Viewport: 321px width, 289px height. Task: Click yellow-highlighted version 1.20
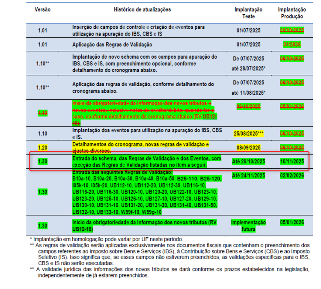coord(42,147)
